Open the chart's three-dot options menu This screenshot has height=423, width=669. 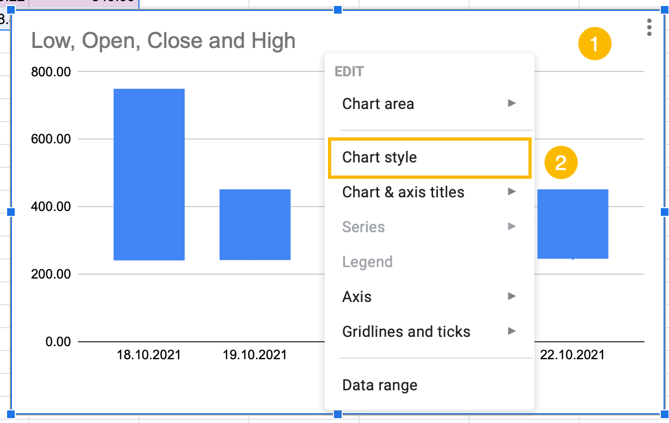649,28
